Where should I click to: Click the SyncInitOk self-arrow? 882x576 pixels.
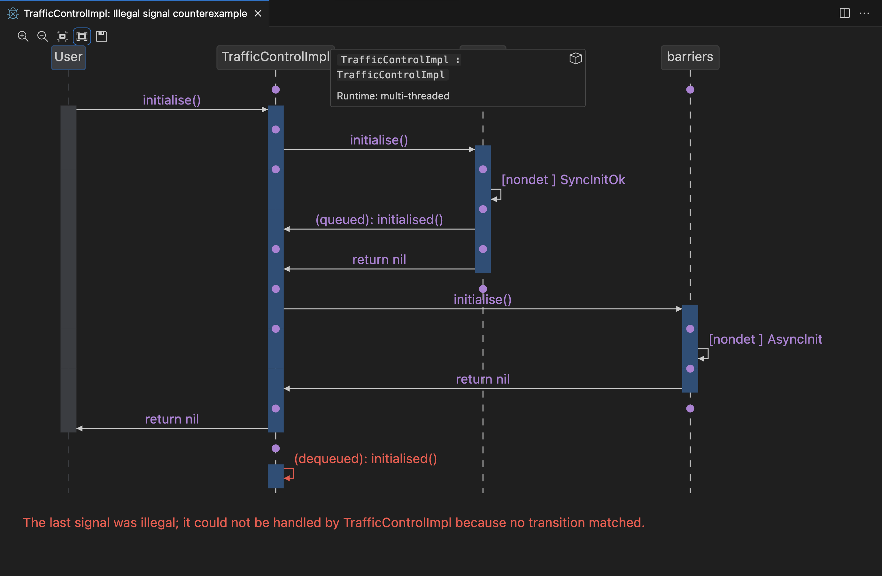tap(496, 195)
